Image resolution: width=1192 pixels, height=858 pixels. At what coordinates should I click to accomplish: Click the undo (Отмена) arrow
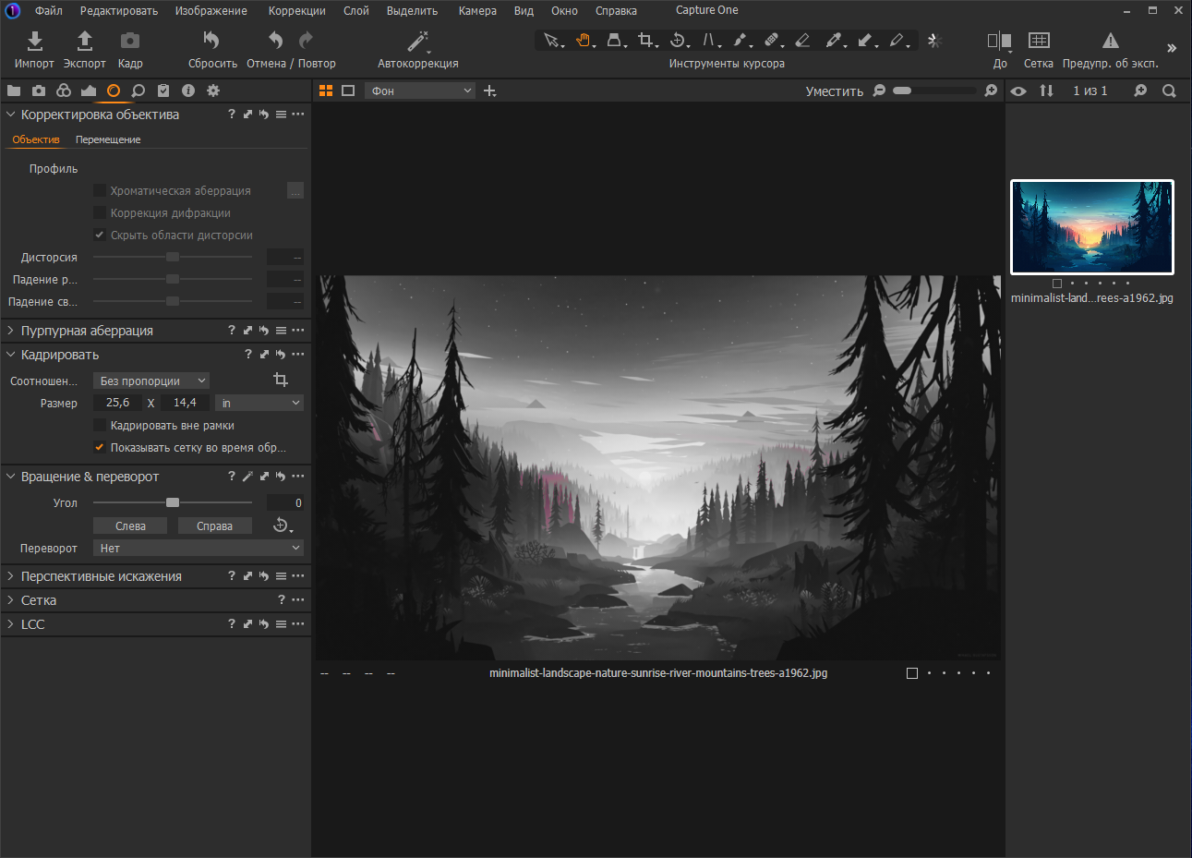coord(275,41)
